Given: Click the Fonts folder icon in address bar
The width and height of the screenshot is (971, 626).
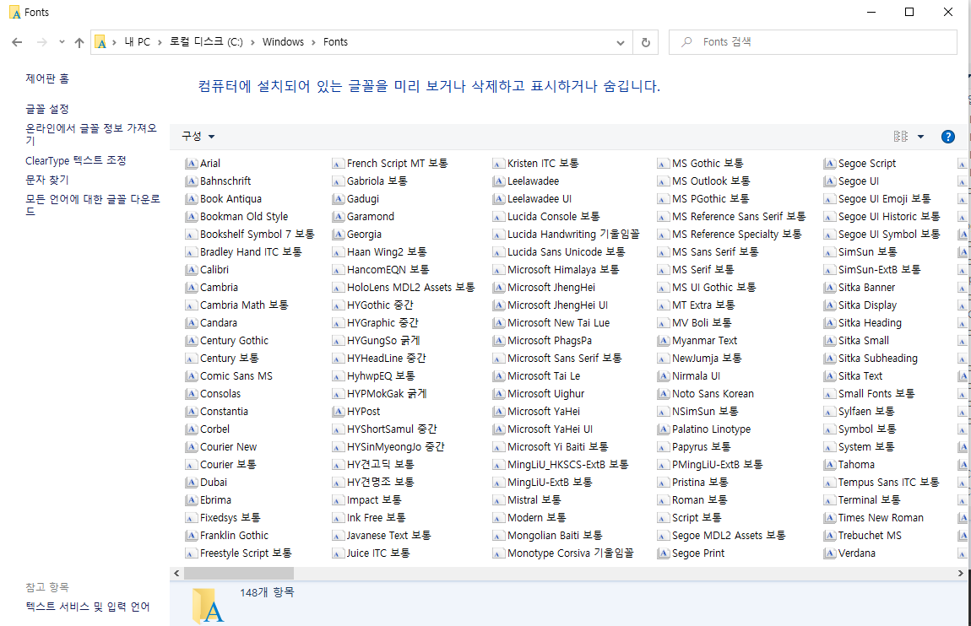Looking at the screenshot, I should pos(100,42).
